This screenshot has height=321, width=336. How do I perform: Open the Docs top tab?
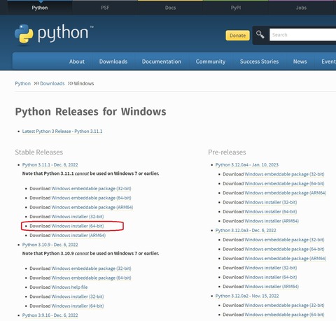(x=170, y=8)
